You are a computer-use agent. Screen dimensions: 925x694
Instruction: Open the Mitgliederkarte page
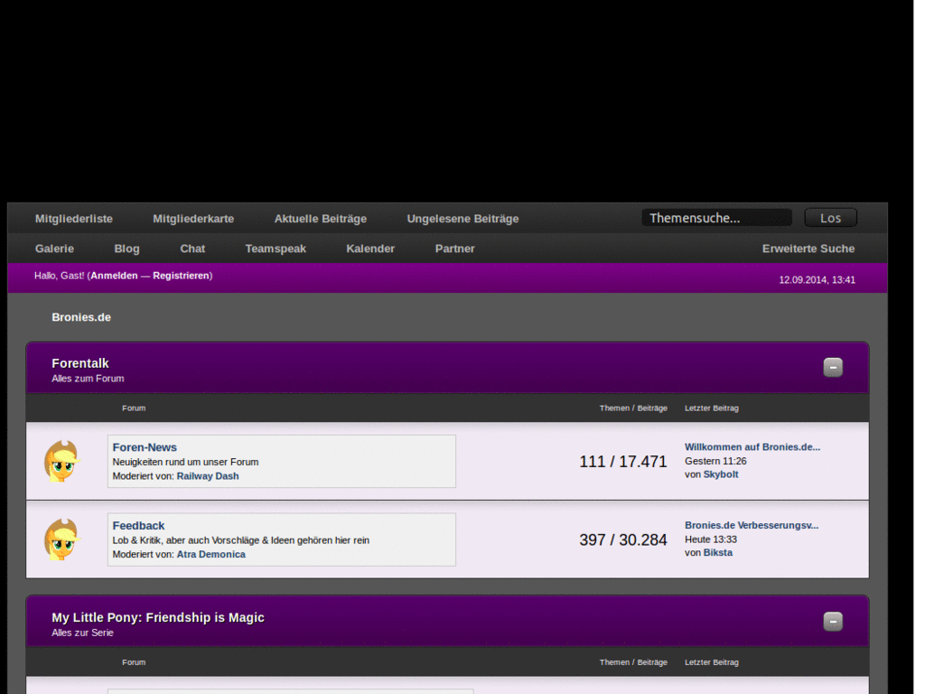point(193,218)
